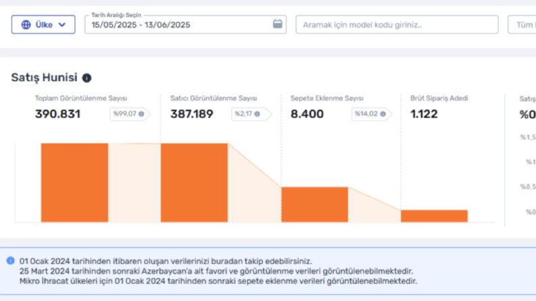Click the Tarih Aralığı Seçin field label

(116, 15)
